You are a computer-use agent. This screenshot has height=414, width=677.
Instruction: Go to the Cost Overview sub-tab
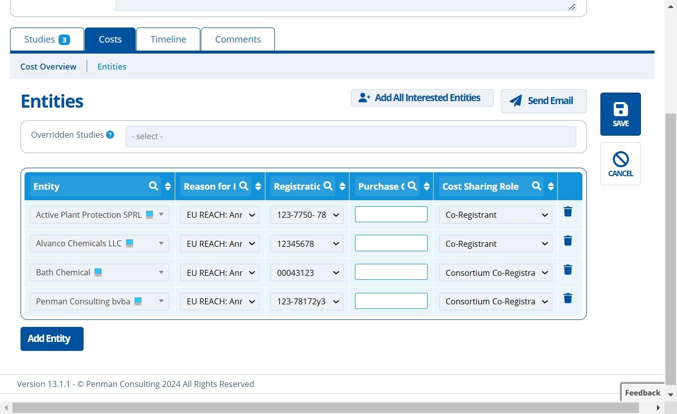[x=49, y=67]
